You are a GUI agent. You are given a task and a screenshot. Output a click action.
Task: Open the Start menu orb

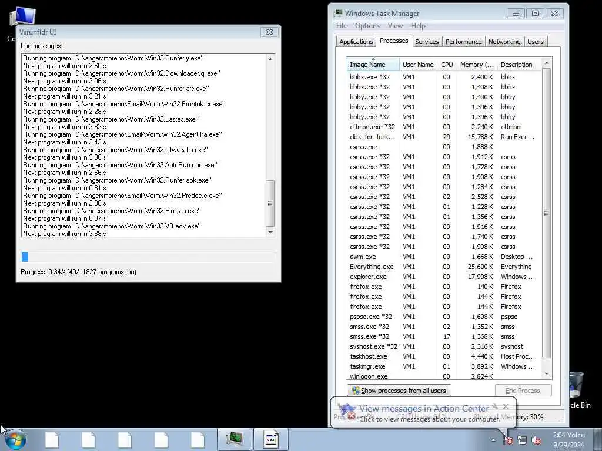(x=16, y=439)
